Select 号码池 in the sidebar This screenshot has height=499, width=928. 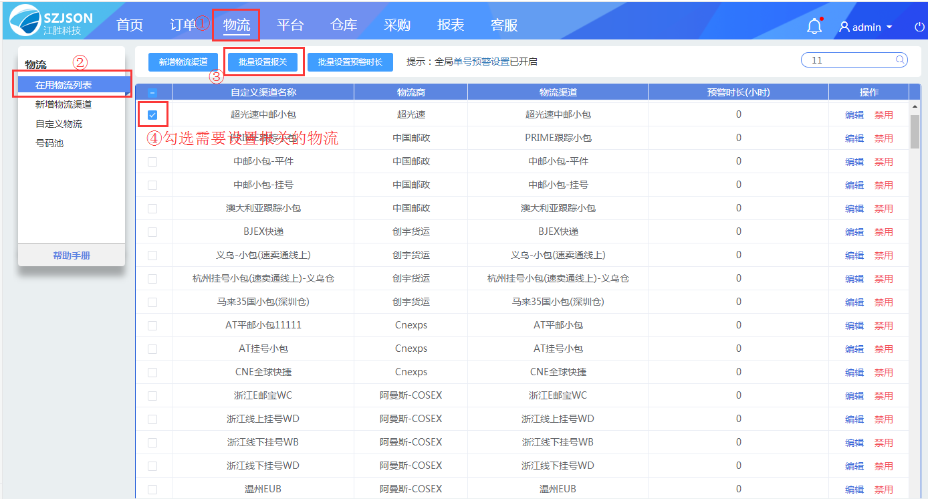49,143
